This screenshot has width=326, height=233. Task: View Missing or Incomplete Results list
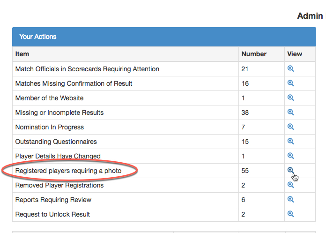[290, 113]
